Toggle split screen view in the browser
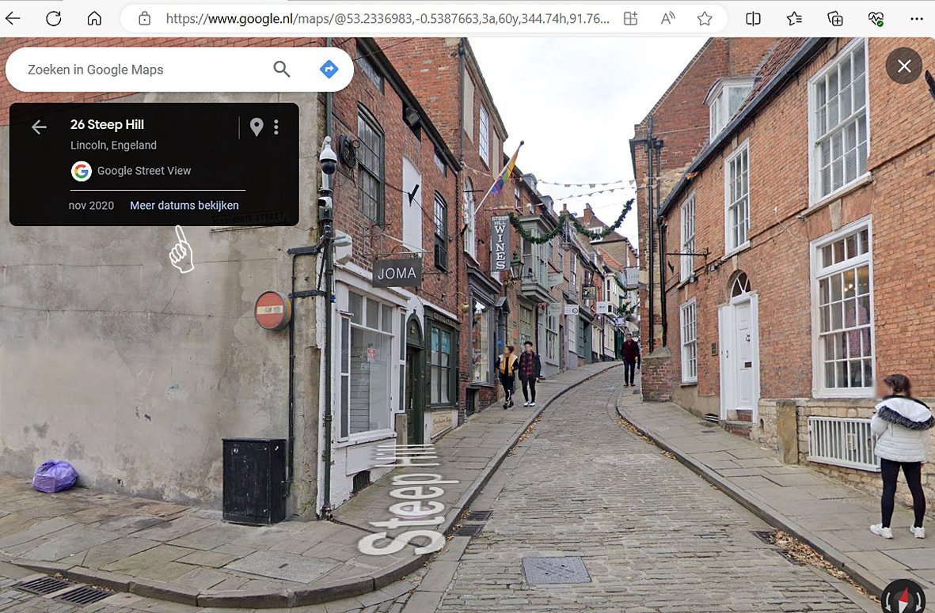 [753, 19]
